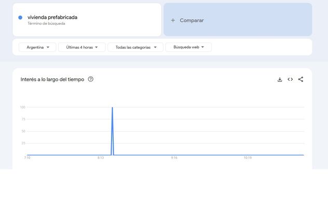Open the embed code icon
This screenshot has width=328, height=197.
pos(290,79)
